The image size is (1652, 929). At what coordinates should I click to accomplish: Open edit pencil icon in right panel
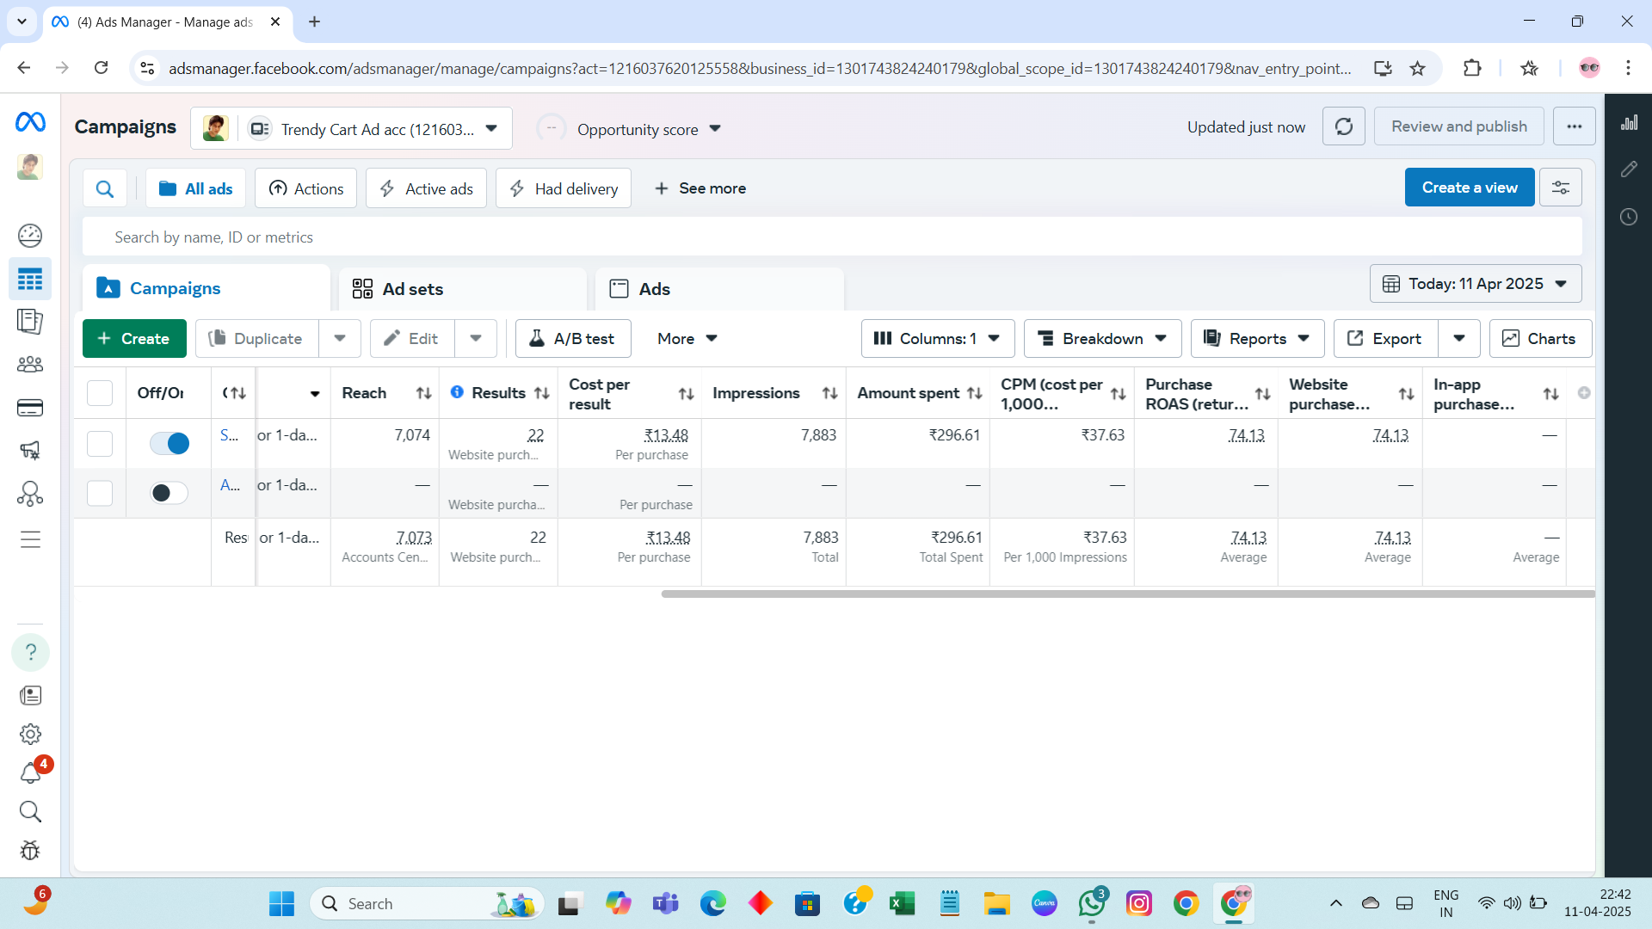pyautogui.click(x=1629, y=169)
